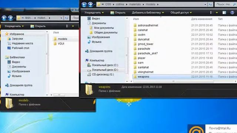The width and height of the screenshot is (237, 133).
Task: Open Недавние места in M4A window
Action: click(20, 44)
